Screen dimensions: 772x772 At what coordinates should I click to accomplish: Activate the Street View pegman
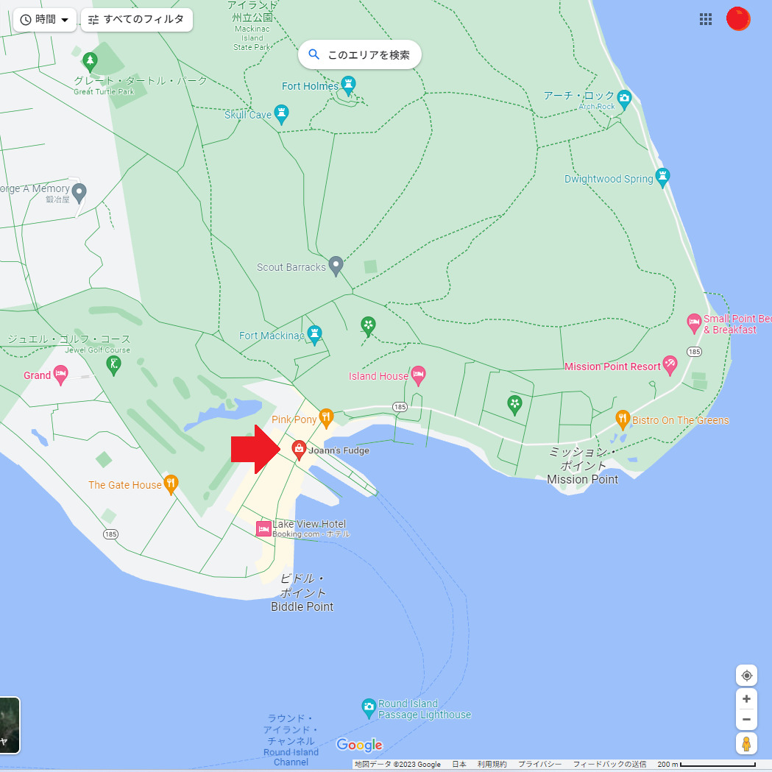746,743
